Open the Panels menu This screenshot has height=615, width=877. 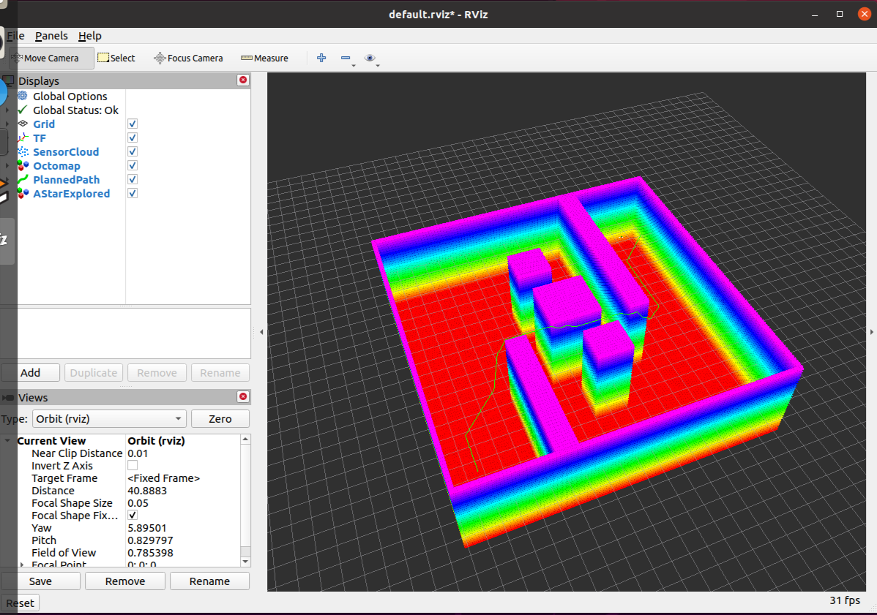point(51,36)
